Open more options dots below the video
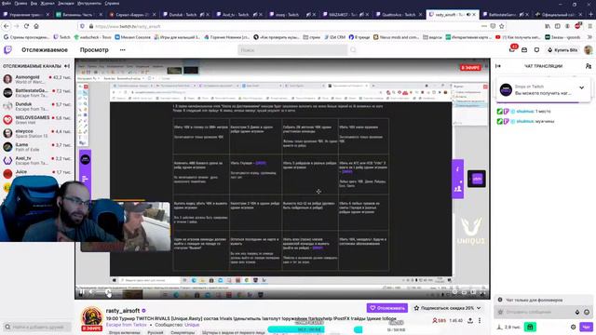 [480, 320]
